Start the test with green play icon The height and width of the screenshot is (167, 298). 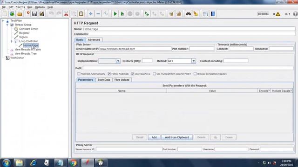(115, 13)
